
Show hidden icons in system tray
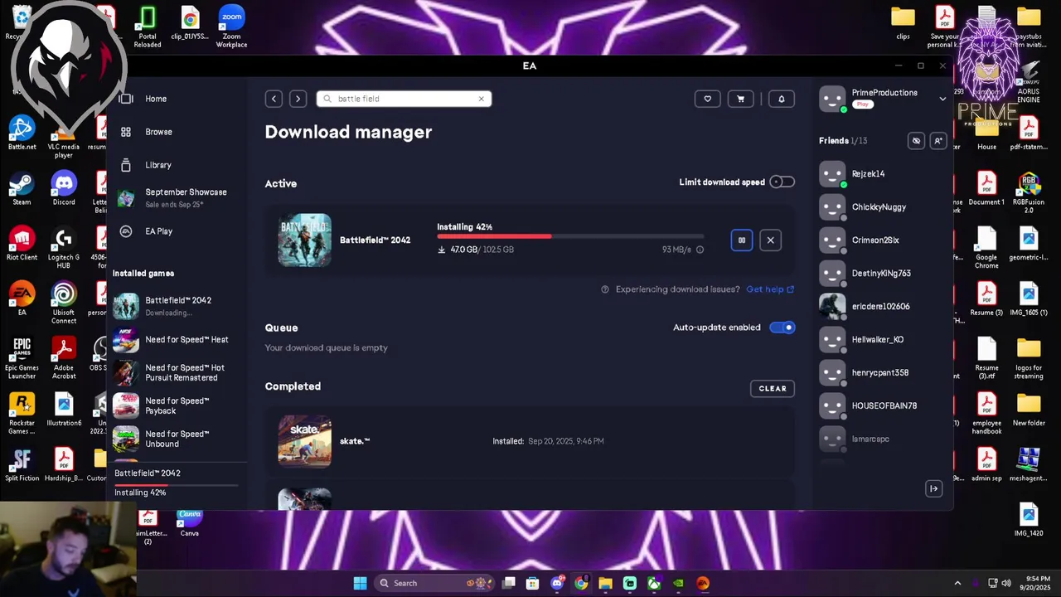click(x=957, y=583)
